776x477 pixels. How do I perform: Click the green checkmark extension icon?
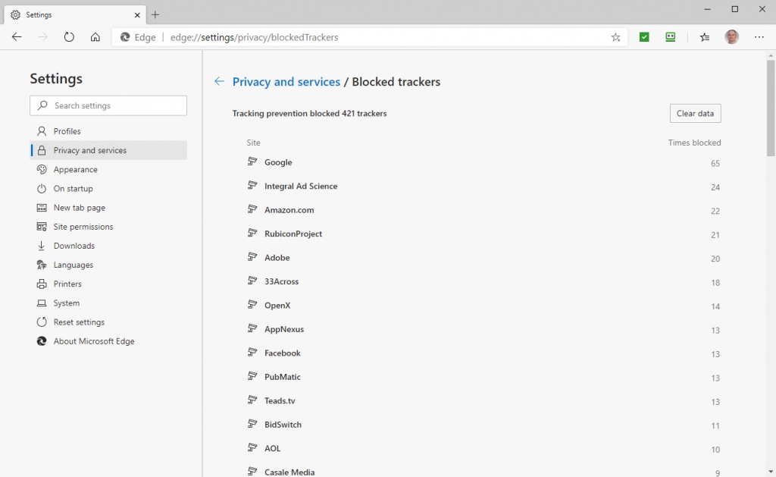pyautogui.click(x=643, y=36)
